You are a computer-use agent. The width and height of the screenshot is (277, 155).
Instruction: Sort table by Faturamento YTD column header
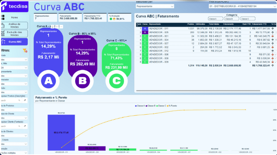[259, 24]
